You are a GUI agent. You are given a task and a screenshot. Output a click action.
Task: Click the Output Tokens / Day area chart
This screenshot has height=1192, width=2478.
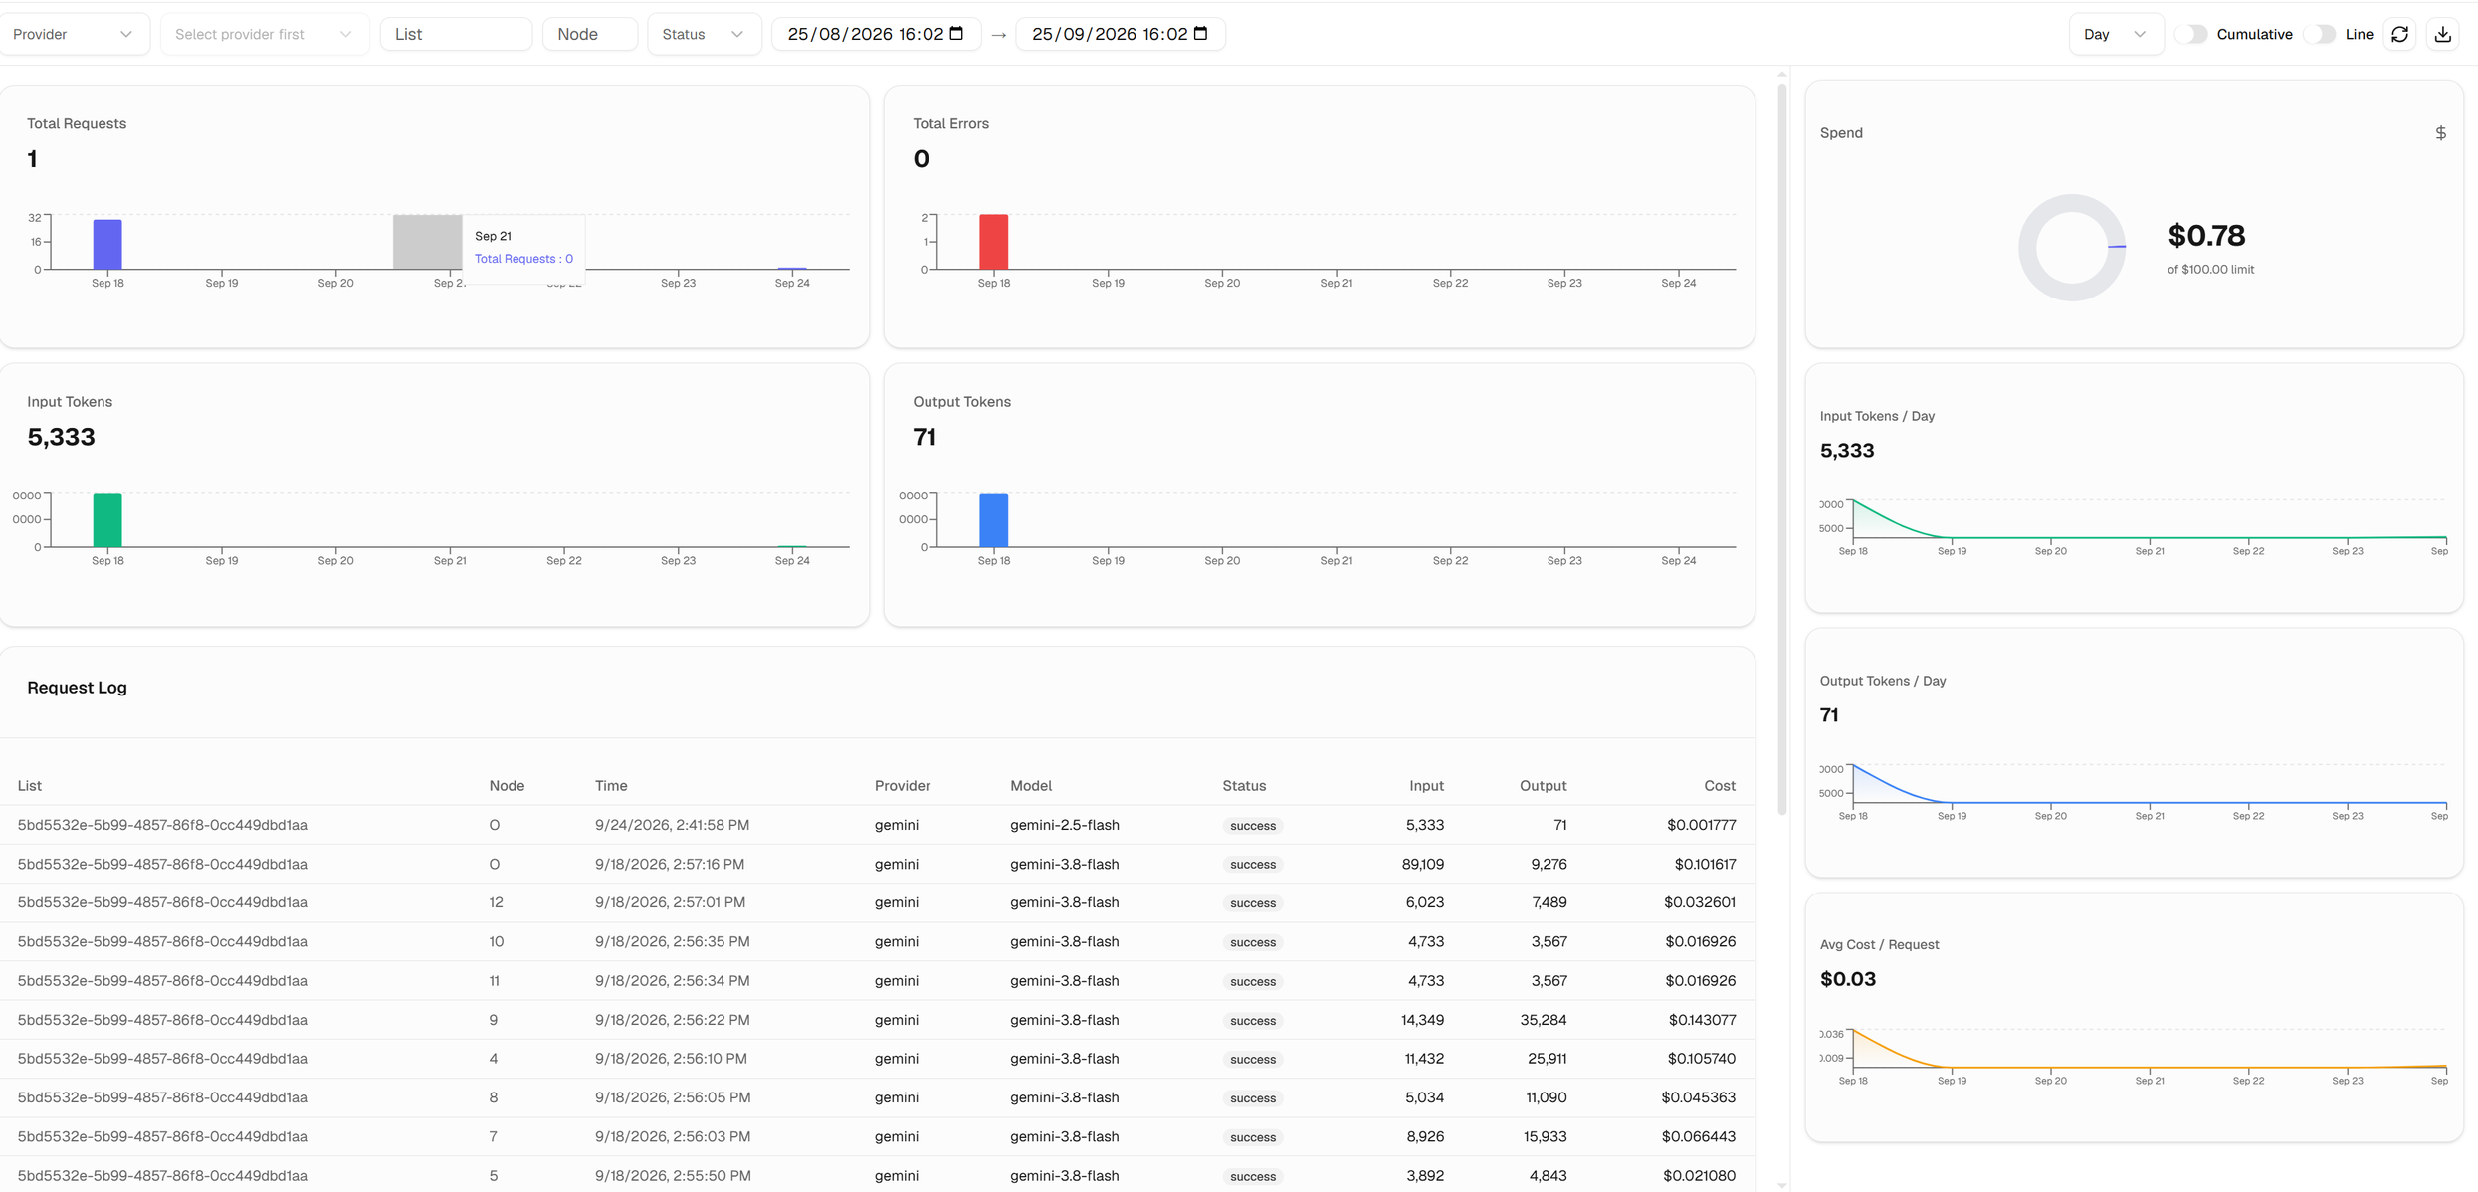pyautogui.click(x=2148, y=783)
